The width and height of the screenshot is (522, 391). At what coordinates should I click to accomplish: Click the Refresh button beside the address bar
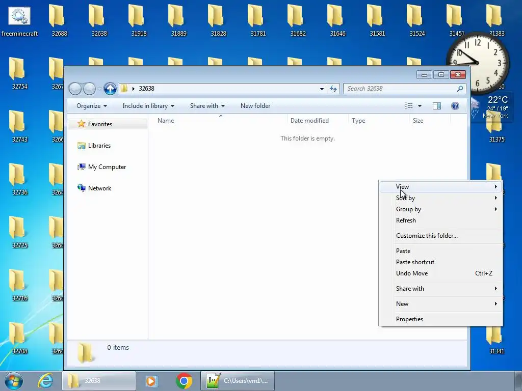(333, 89)
